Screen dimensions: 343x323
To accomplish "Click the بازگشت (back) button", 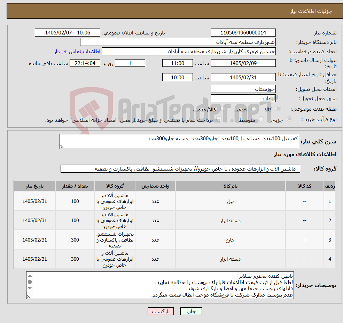I will (161, 311).
